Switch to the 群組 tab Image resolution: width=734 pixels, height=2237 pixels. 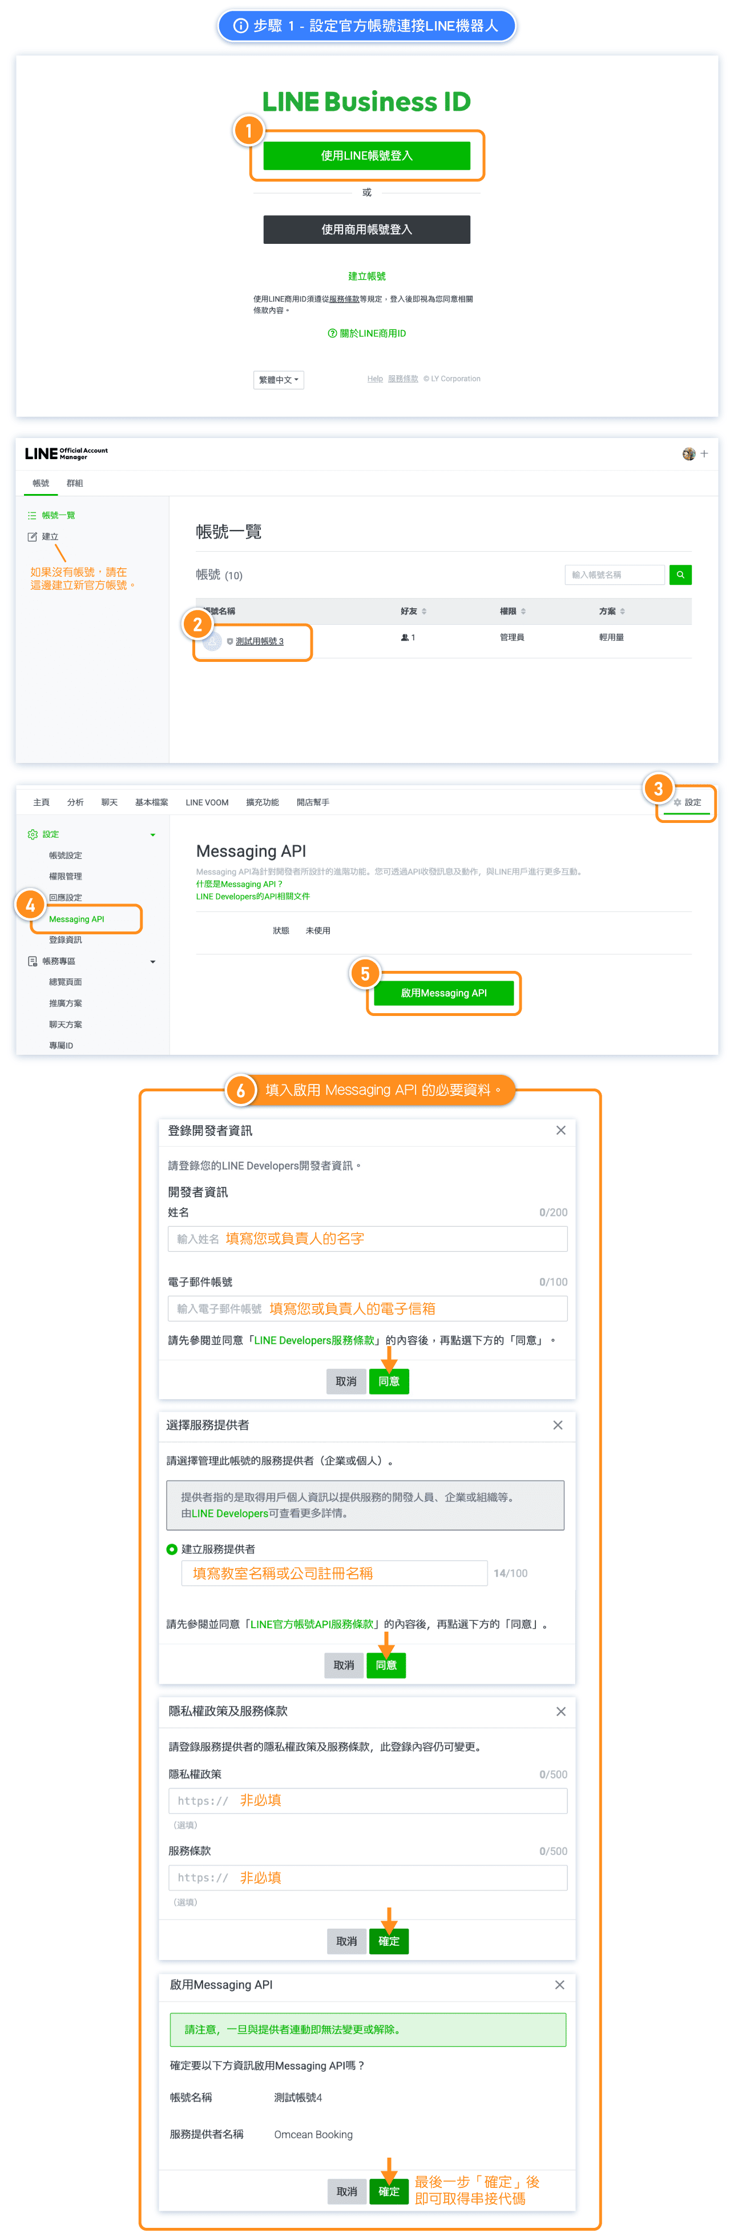click(x=75, y=483)
